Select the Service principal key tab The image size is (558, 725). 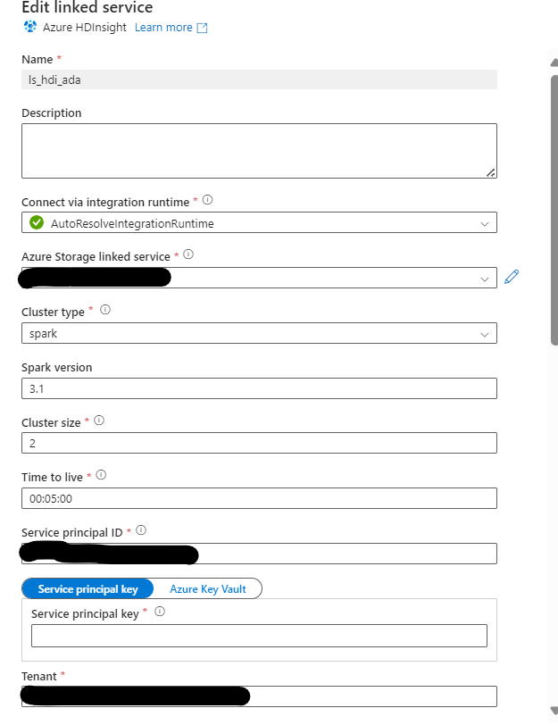coord(87,588)
